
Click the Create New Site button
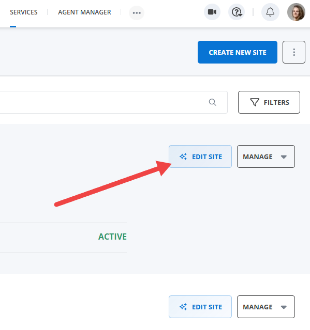(x=237, y=52)
